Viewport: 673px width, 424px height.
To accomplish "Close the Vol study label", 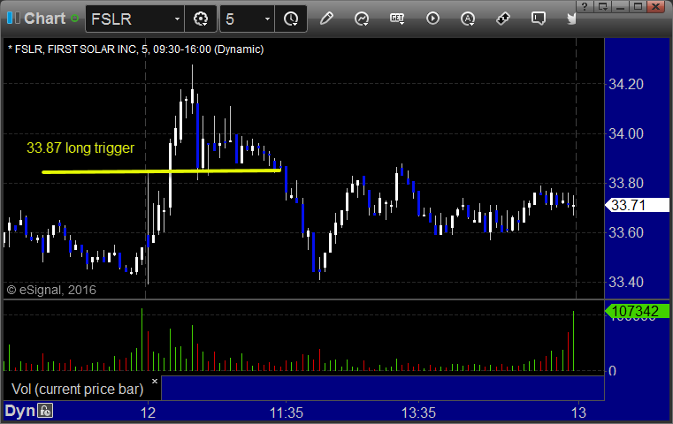I will (155, 381).
